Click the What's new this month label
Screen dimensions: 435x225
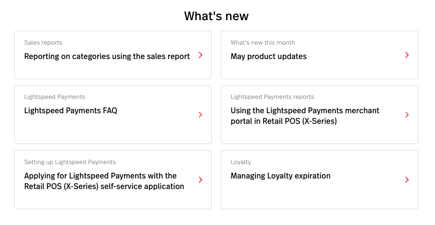[263, 43]
